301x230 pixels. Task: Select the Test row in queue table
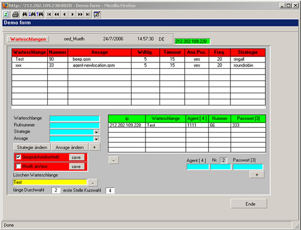(x=139, y=59)
